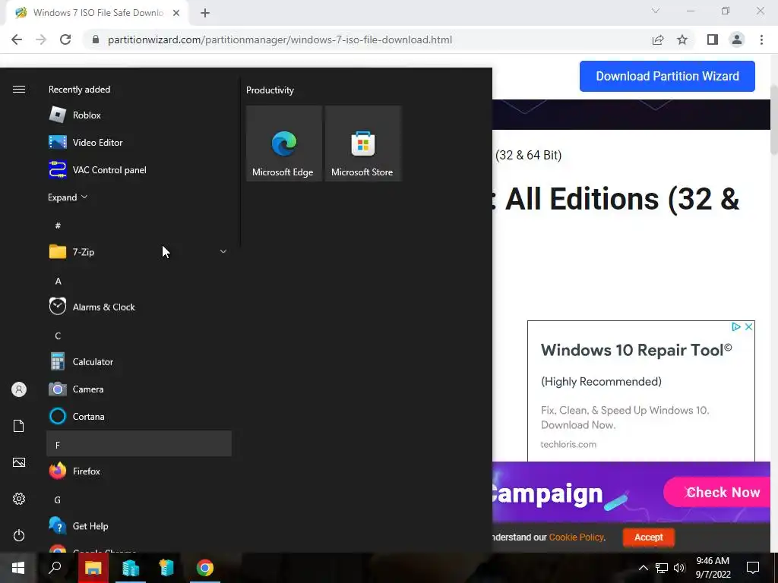
Task: Open Chrome profile avatar
Action: pyautogui.click(x=737, y=39)
